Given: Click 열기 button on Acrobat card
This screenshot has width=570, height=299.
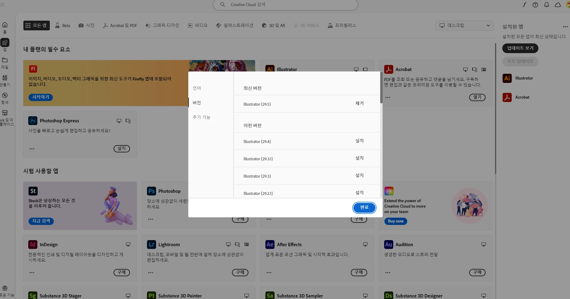Looking at the screenshot, I should pyautogui.click(x=477, y=97).
